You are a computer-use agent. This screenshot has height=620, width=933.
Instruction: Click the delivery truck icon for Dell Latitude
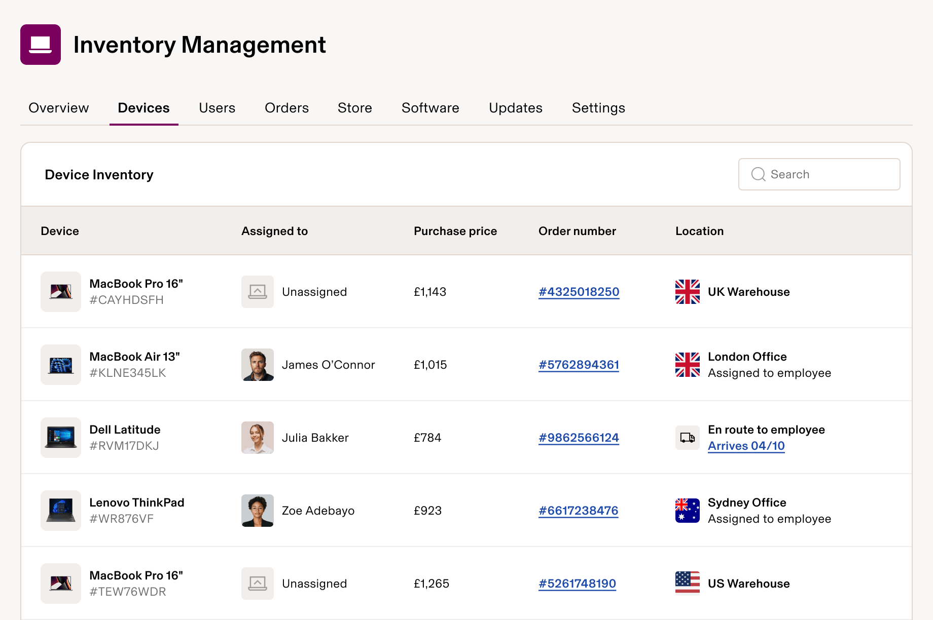pos(687,438)
